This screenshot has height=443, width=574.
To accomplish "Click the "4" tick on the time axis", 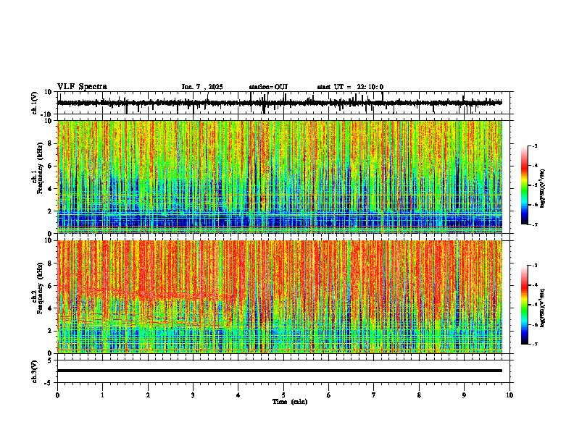I will (x=238, y=395).
